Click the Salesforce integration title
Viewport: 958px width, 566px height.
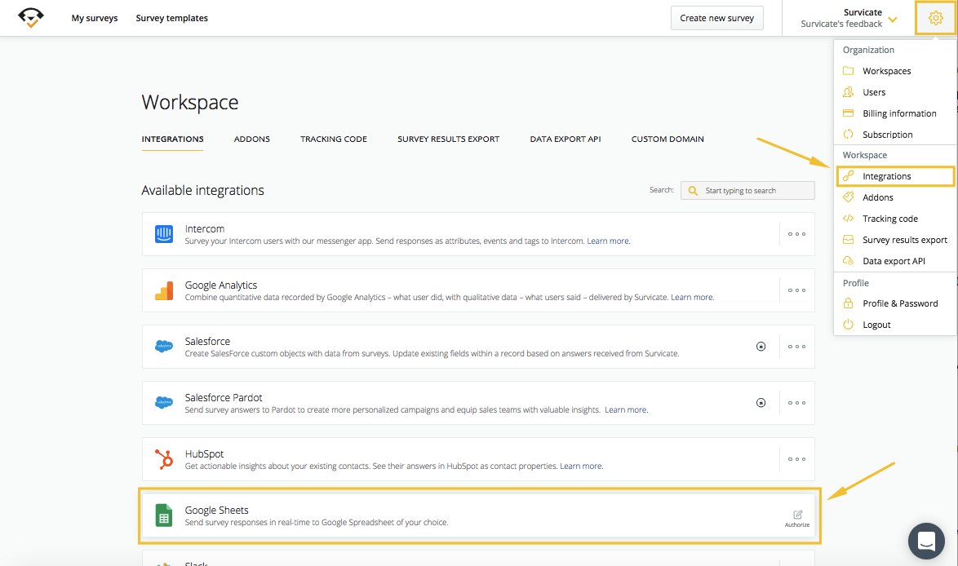click(207, 341)
